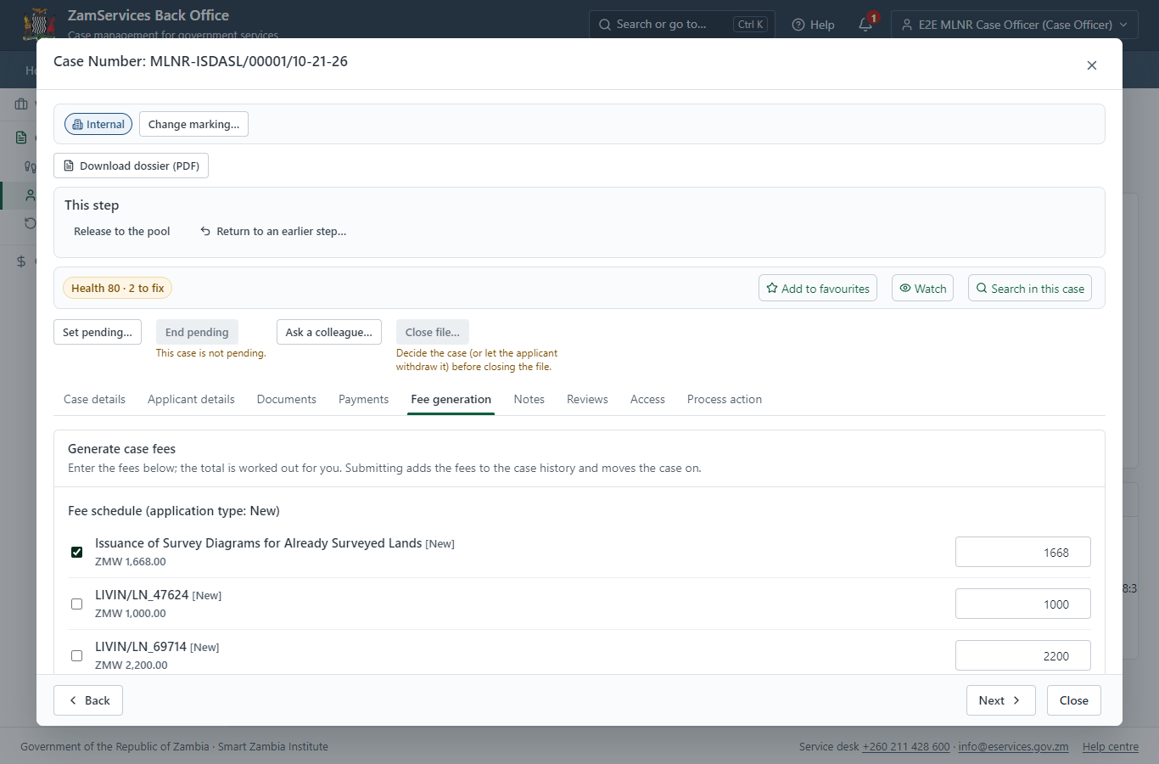Open the Documents tab
1159x764 pixels.
tap(287, 399)
